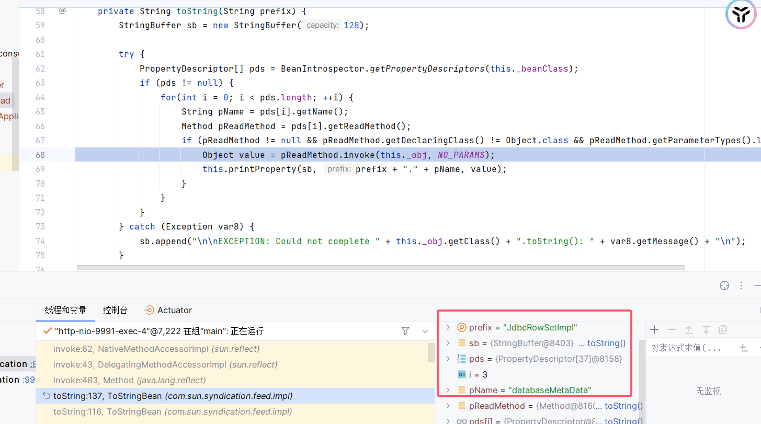Screen dimensions: 761x424
Task: Select the invoke:43 DelegatingMethodAccessorImpl frame
Action: (235, 364)
